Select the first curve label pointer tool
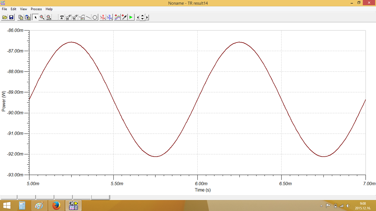The width and height of the screenshot is (376, 211). [68, 17]
